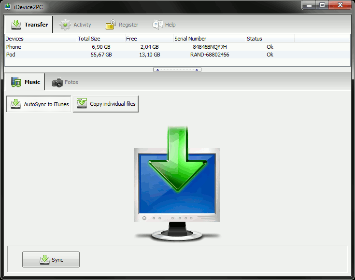
Task: Sort by the Total Size column header
Action: click(101, 39)
